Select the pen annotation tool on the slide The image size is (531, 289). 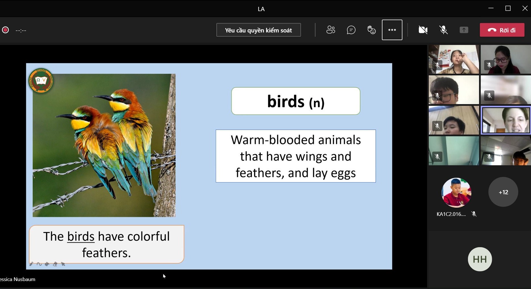(x=32, y=264)
